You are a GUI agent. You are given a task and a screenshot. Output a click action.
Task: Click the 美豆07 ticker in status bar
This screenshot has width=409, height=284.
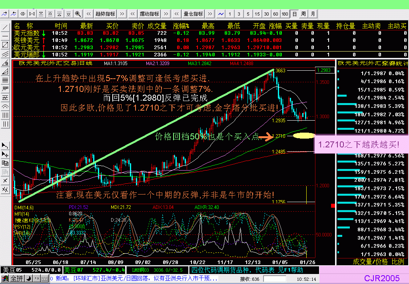click(94, 270)
